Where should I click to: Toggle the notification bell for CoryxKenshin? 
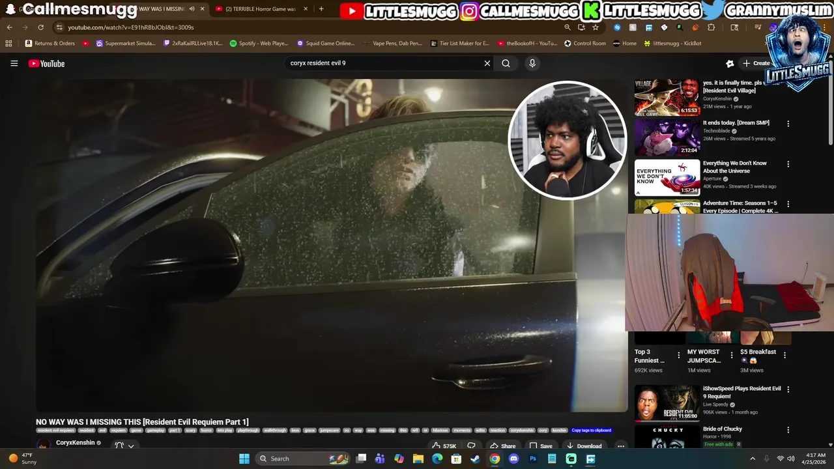pos(119,446)
